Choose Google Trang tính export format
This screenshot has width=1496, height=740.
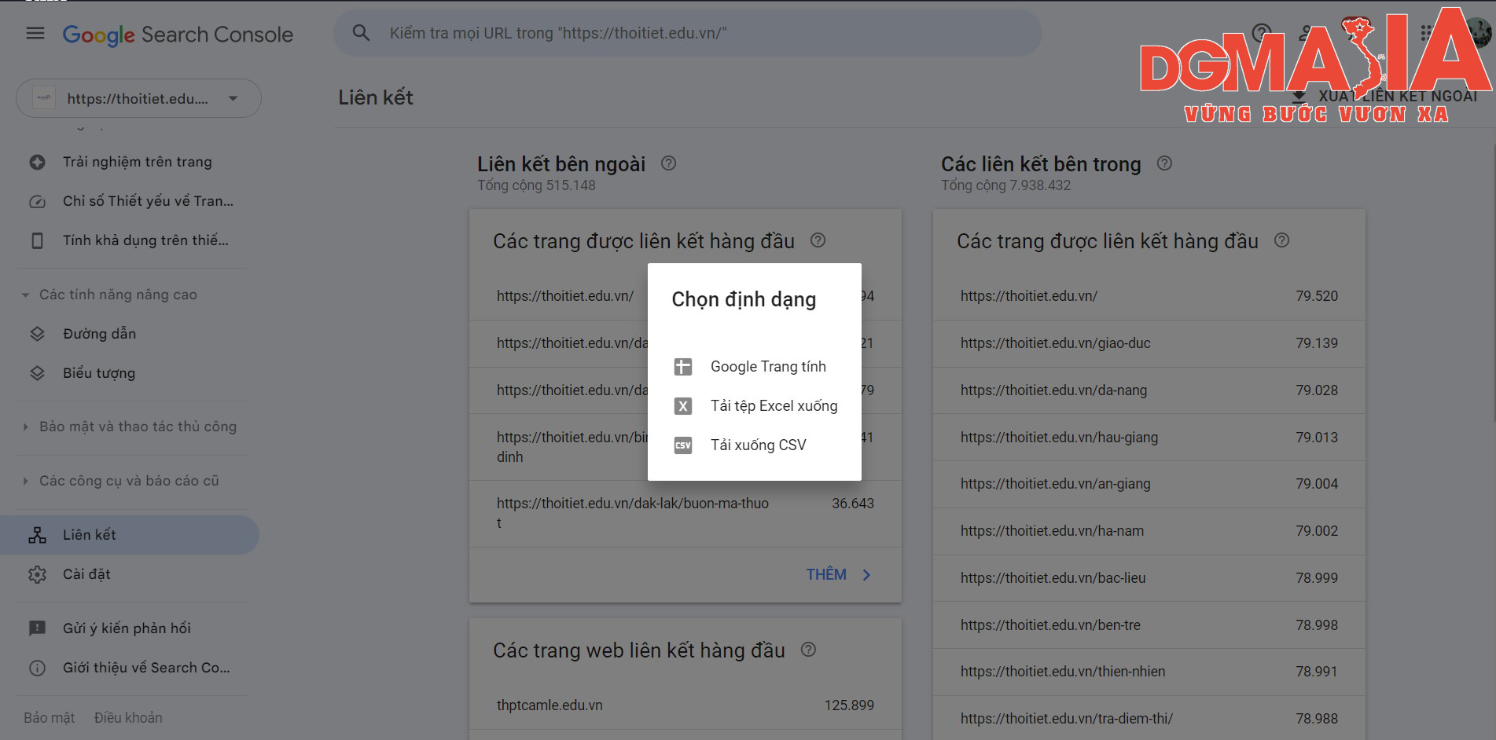755,367
